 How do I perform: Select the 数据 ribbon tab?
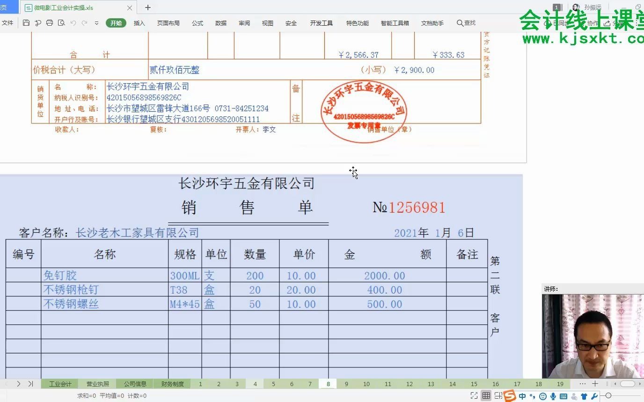[221, 23]
